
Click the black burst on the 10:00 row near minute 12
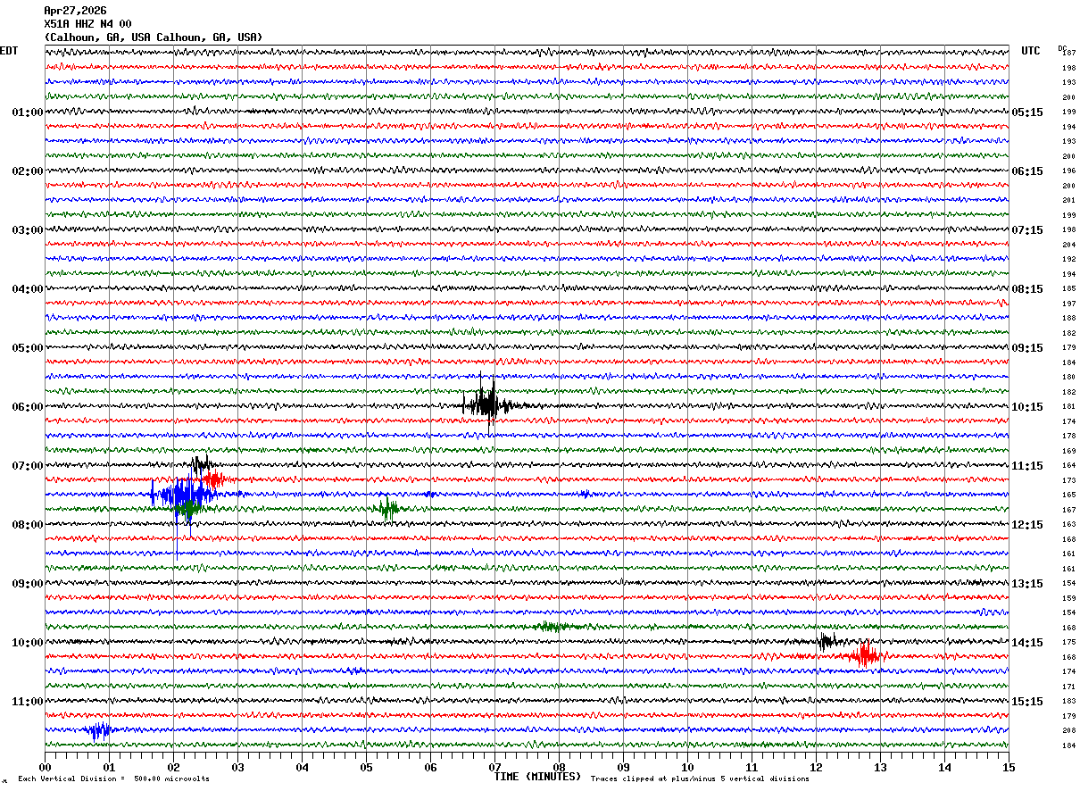pos(826,641)
